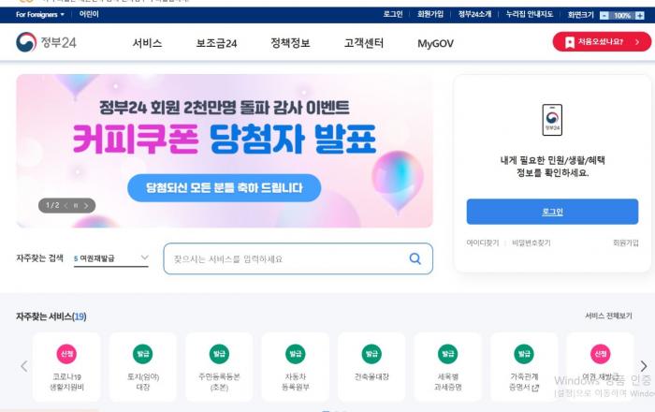Open 주민등록등본(초본) service icon
655x412 pixels.
point(219,354)
